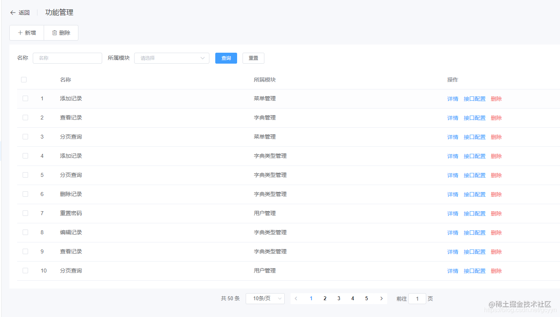Viewport: 560px width, 317px height.
Task: Open 接口配置 for row 1
Action: pos(475,99)
